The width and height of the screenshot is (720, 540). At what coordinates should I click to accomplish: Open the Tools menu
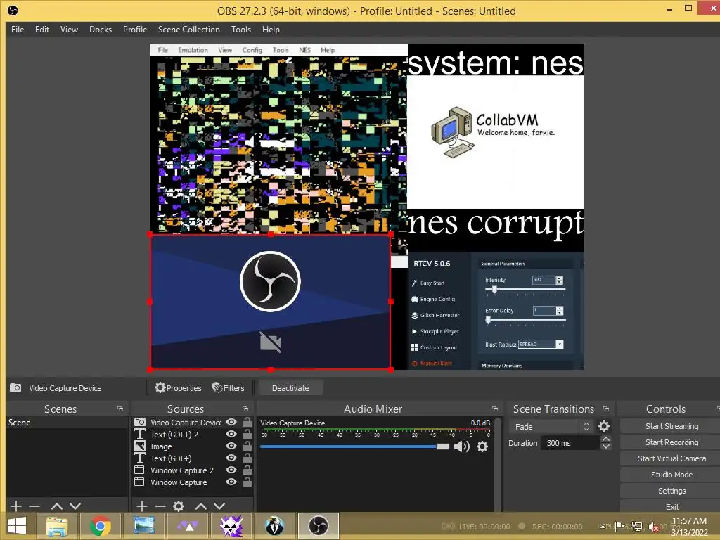click(x=241, y=30)
